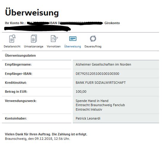Go to Detailansicht label
Image resolution: width=162 pixels, height=144 pixels.
[12, 47]
